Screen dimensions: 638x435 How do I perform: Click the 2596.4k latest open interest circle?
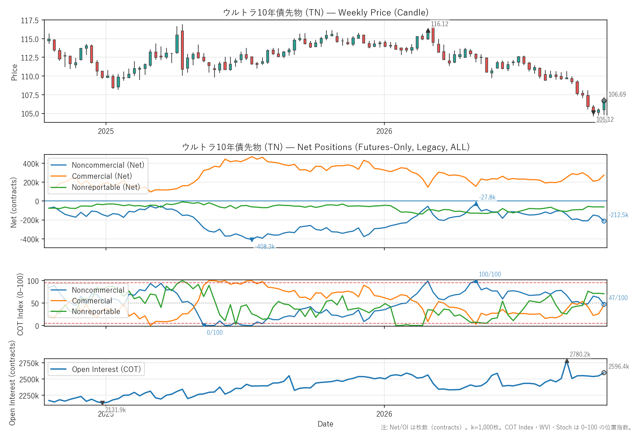pos(604,373)
